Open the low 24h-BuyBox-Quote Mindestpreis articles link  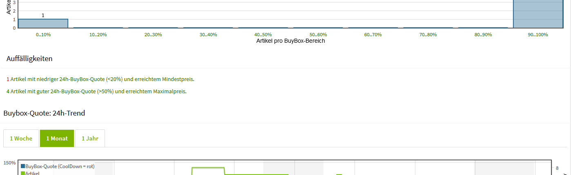100,79
